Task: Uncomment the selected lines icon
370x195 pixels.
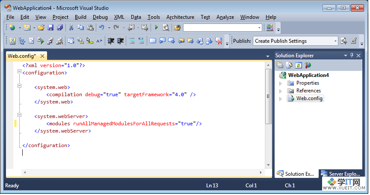Action: point(141,41)
